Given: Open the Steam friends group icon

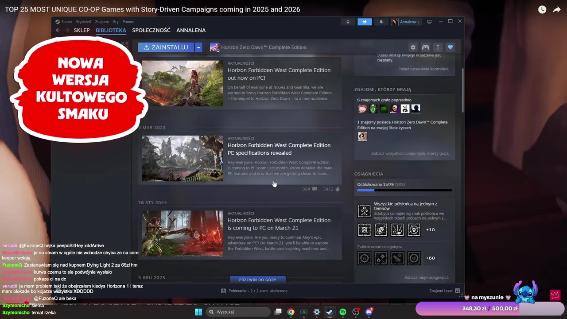Looking at the screenshot, I should (x=348, y=22).
